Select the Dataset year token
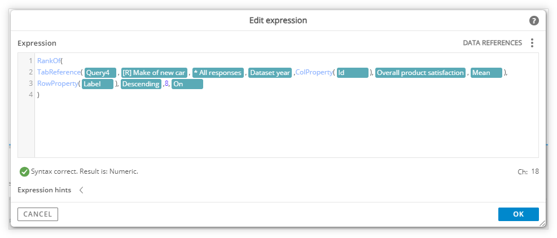The image size is (557, 238). point(270,73)
